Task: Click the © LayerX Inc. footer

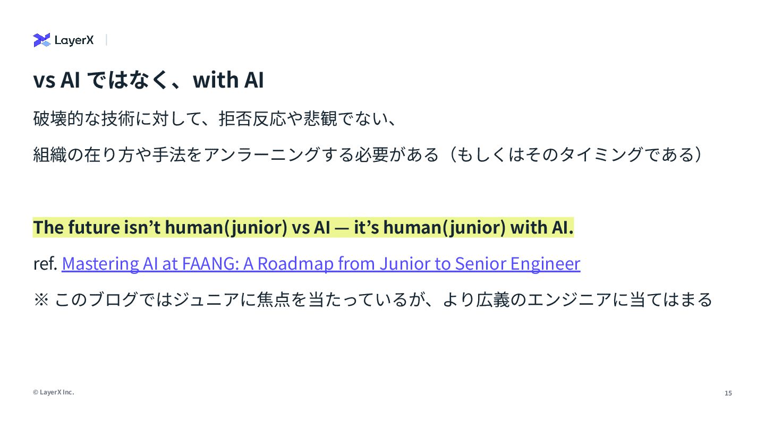Action: 53,392
